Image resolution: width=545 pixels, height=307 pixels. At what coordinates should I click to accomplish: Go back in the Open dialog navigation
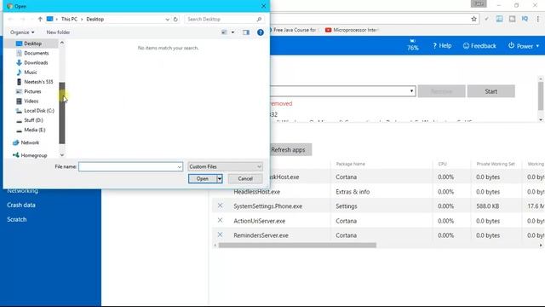10,19
